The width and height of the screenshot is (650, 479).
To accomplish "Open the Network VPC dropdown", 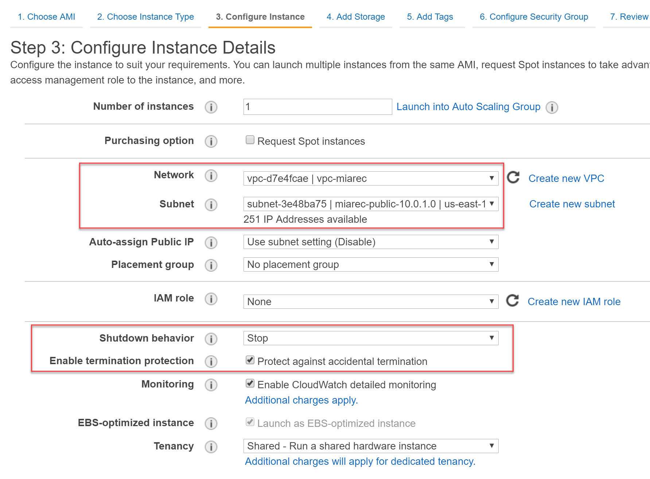I will tap(371, 179).
